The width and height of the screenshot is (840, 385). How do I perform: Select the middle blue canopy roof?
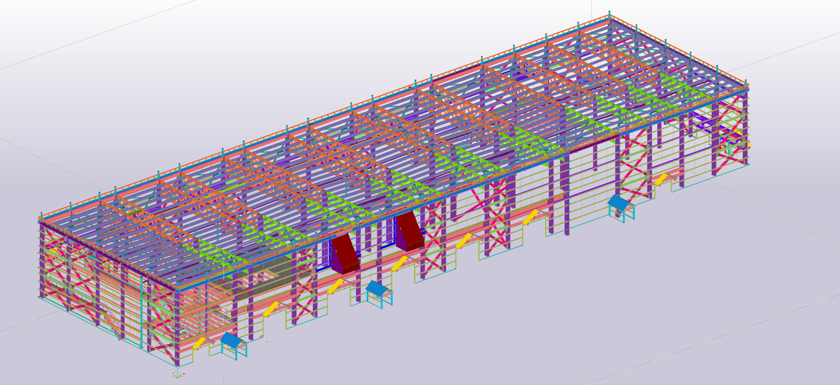[377, 288]
